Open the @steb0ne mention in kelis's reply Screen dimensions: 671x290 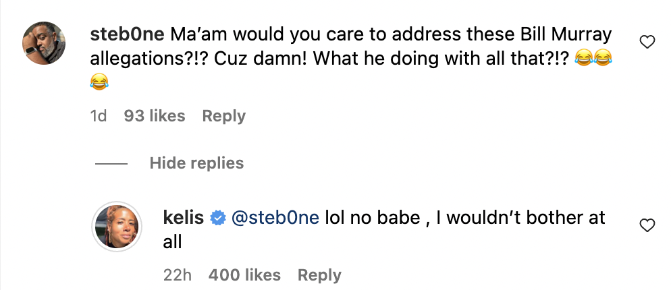(275, 218)
